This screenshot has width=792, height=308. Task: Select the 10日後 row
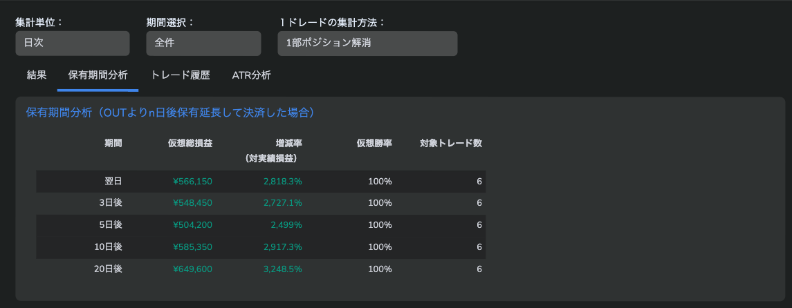pyautogui.click(x=261, y=247)
